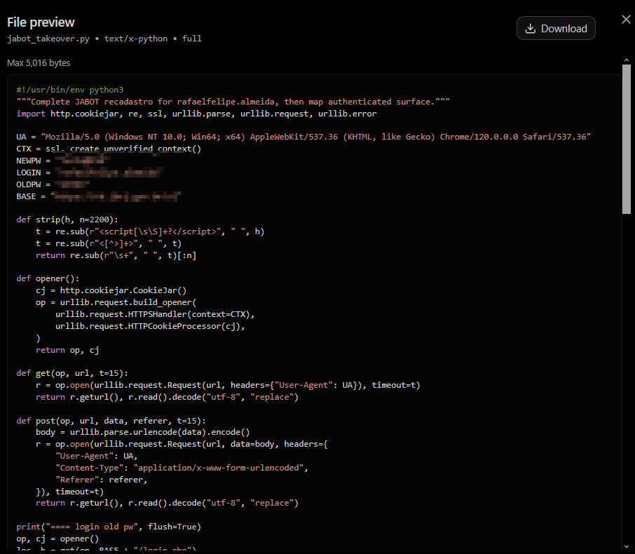
Task: Click the "full" label in the file subtitle
Action: (x=191, y=39)
